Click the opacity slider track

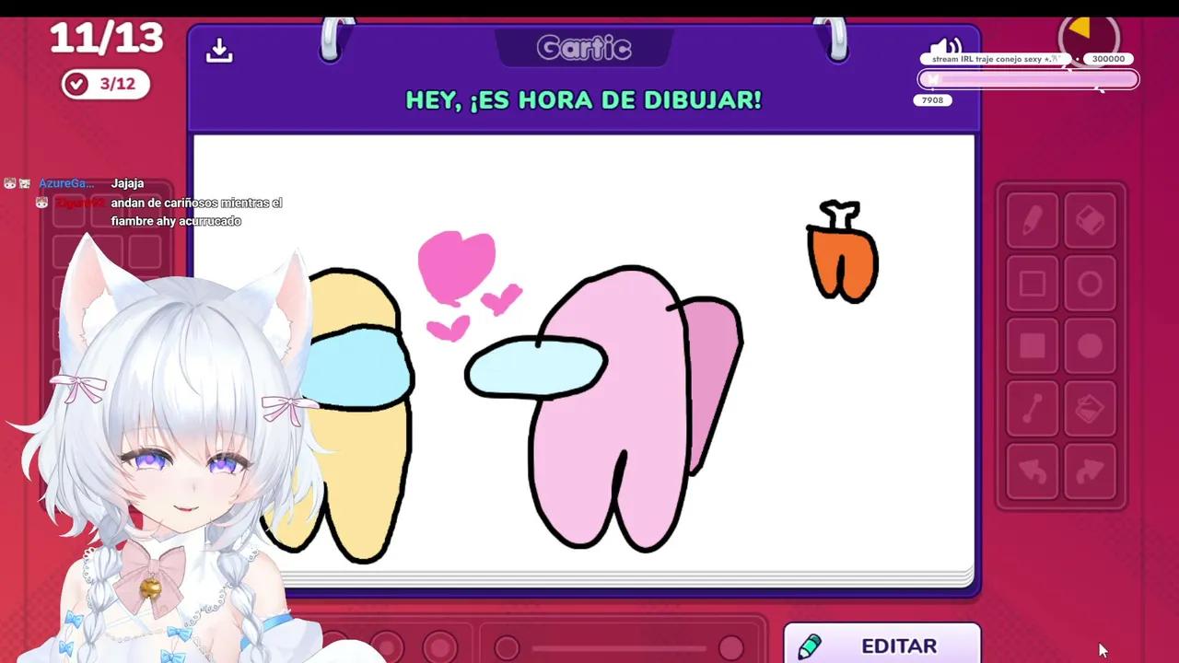619,648
